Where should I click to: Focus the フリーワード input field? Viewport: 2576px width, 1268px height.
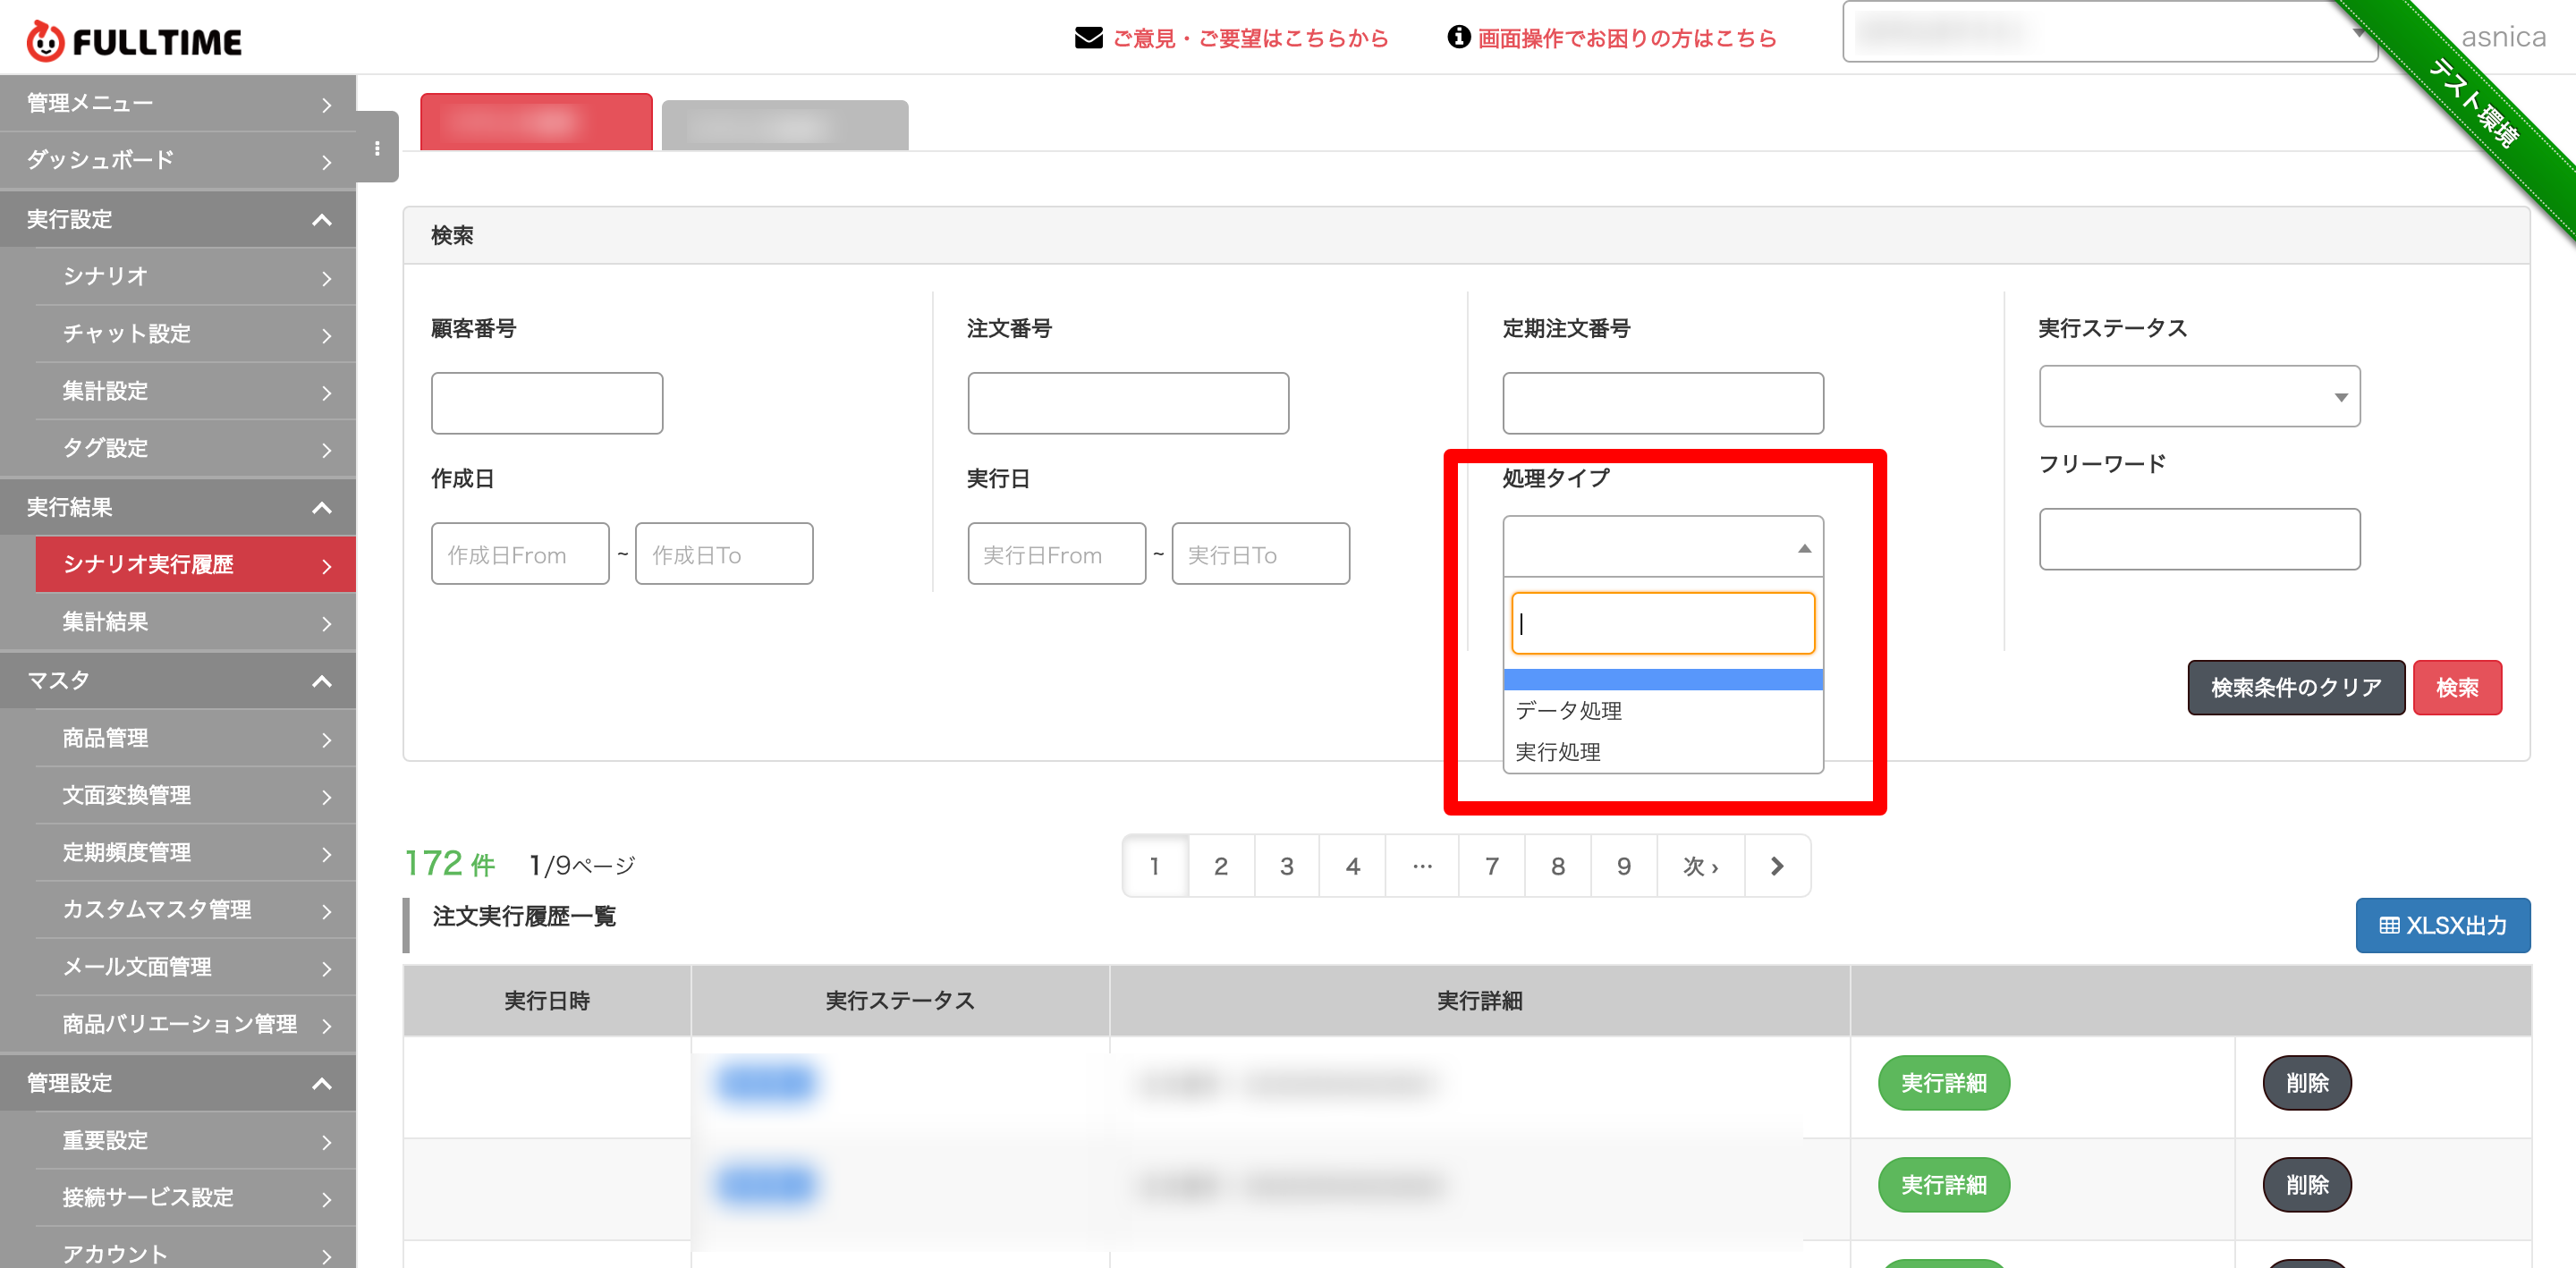click(x=2200, y=539)
